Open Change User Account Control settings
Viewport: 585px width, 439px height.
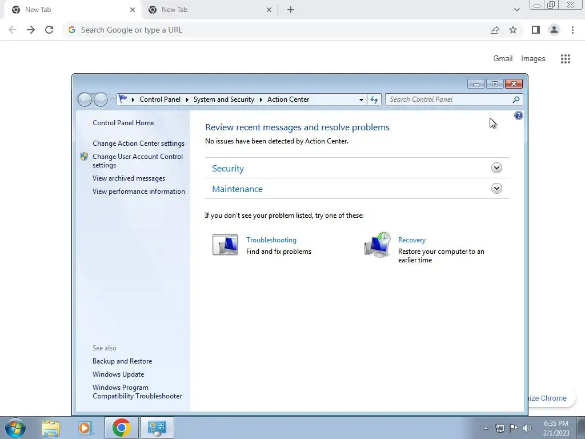(138, 161)
